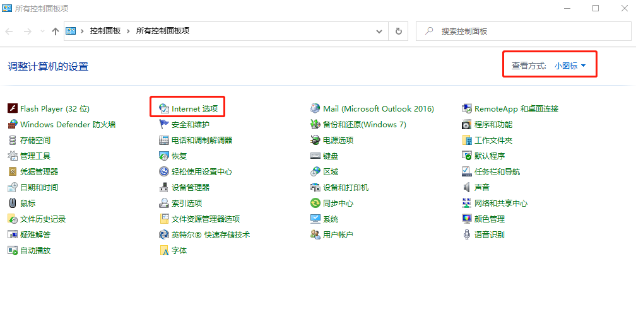This screenshot has height=322, width=636.
Task: Click the 搜索控制面板 search field
Action: click(524, 31)
